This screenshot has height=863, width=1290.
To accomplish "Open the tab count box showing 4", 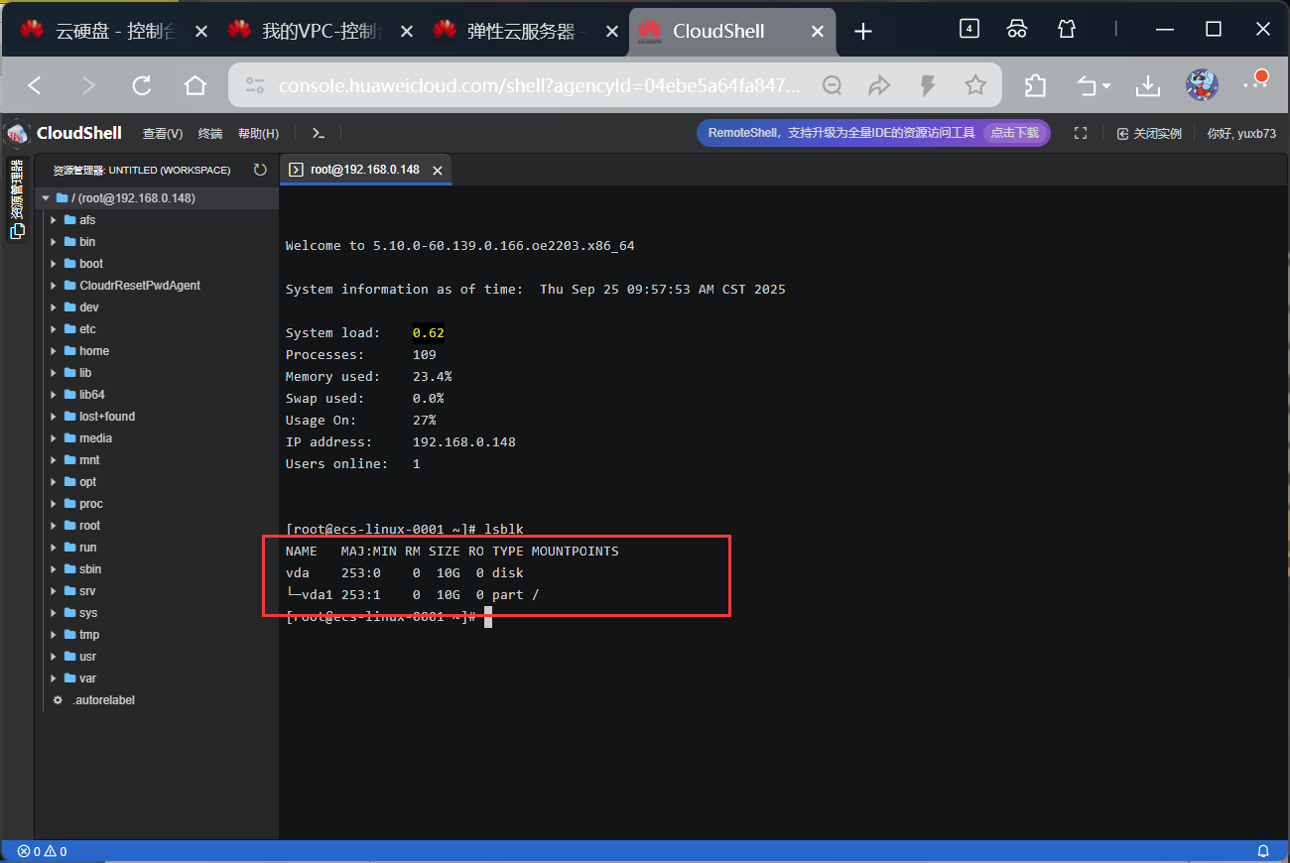I will (x=969, y=29).
